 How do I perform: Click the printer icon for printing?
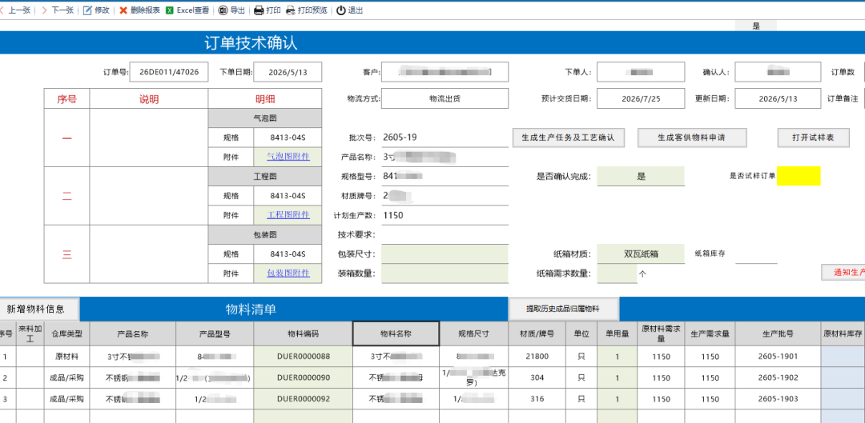(x=259, y=10)
